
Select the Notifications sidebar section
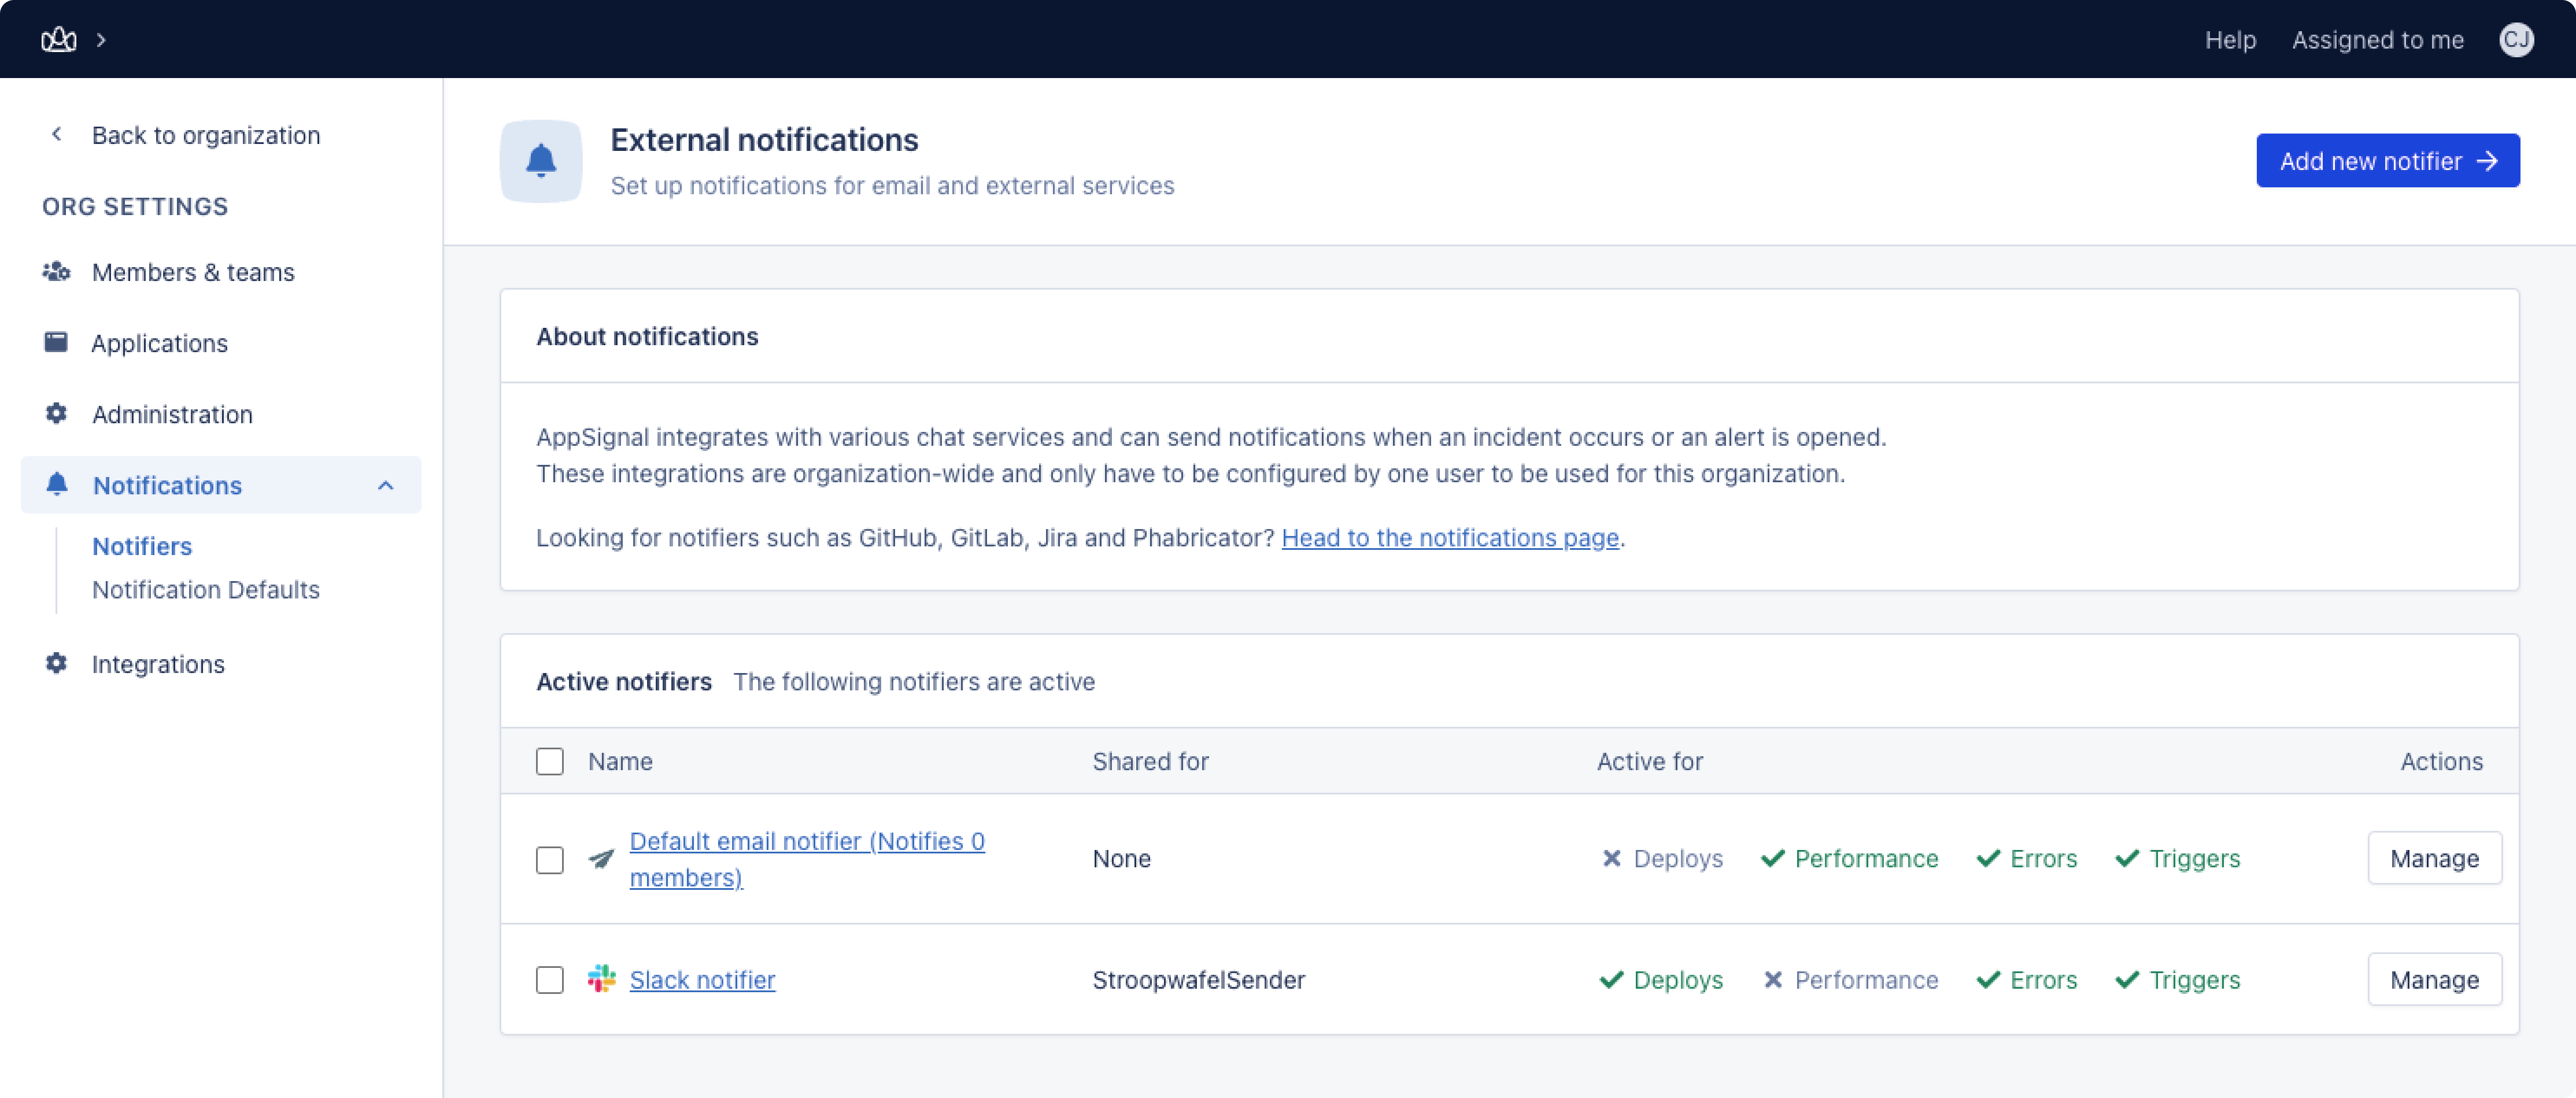click(221, 485)
